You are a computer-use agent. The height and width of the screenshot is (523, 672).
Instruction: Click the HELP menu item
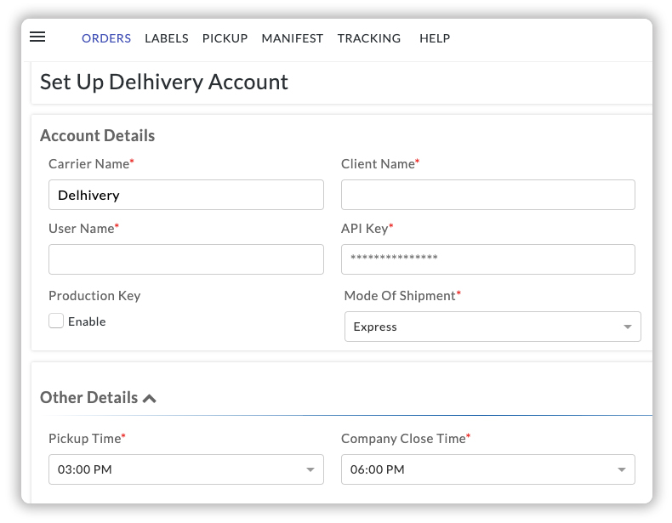click(x=435, y=38)
